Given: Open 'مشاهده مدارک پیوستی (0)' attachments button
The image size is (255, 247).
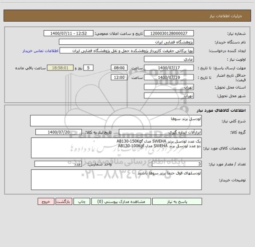Looking at the screenshot, I should point(121,201).
